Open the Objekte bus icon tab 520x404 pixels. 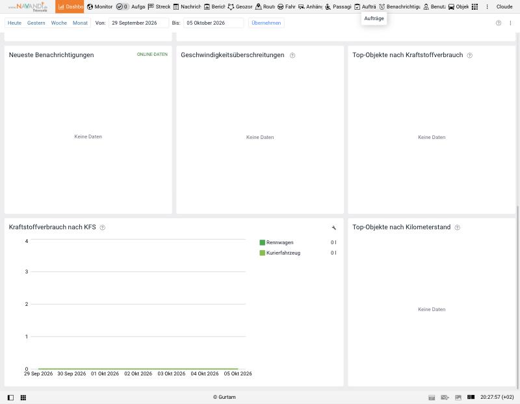pos(458,6)
